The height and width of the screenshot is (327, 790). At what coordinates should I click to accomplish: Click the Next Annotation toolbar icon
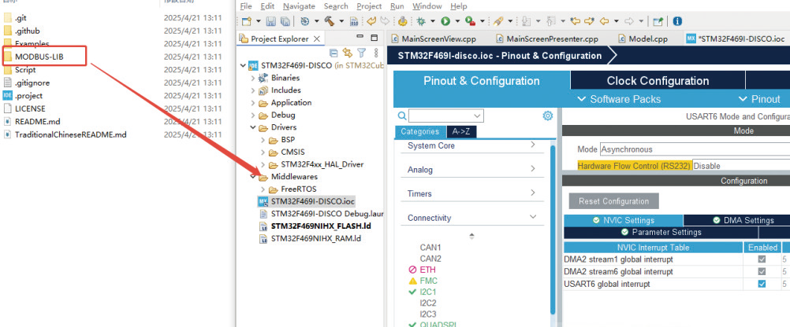[x=527, y=21]
